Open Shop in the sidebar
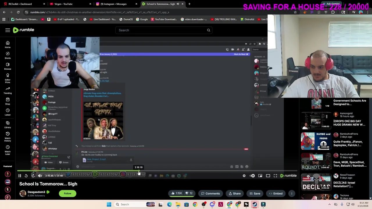This screenshot has width=372, height=209. click(8, 101)
